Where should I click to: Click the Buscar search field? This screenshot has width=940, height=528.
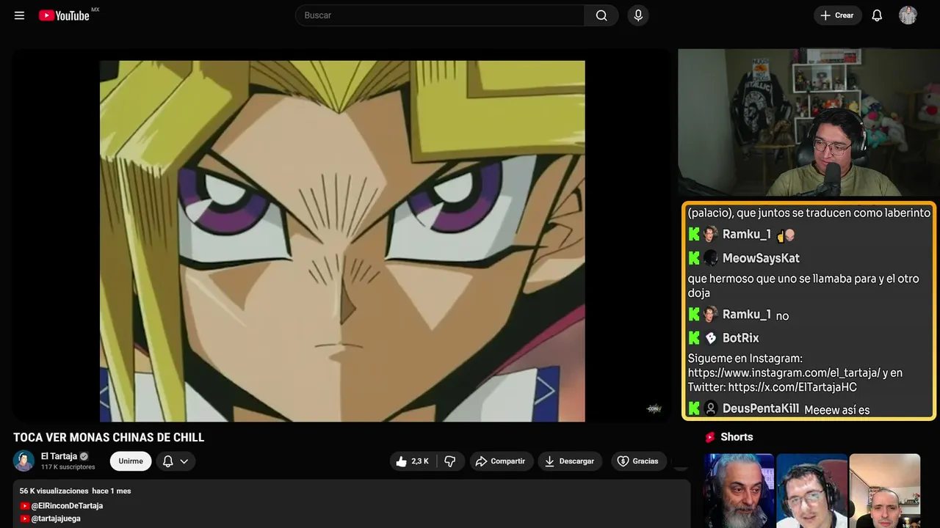tap(440, 15)
